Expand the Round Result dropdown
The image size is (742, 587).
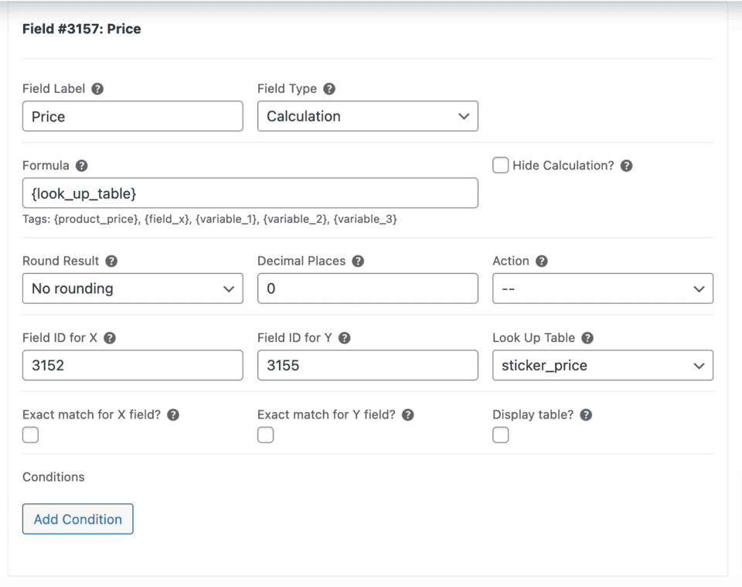(132, 289)
